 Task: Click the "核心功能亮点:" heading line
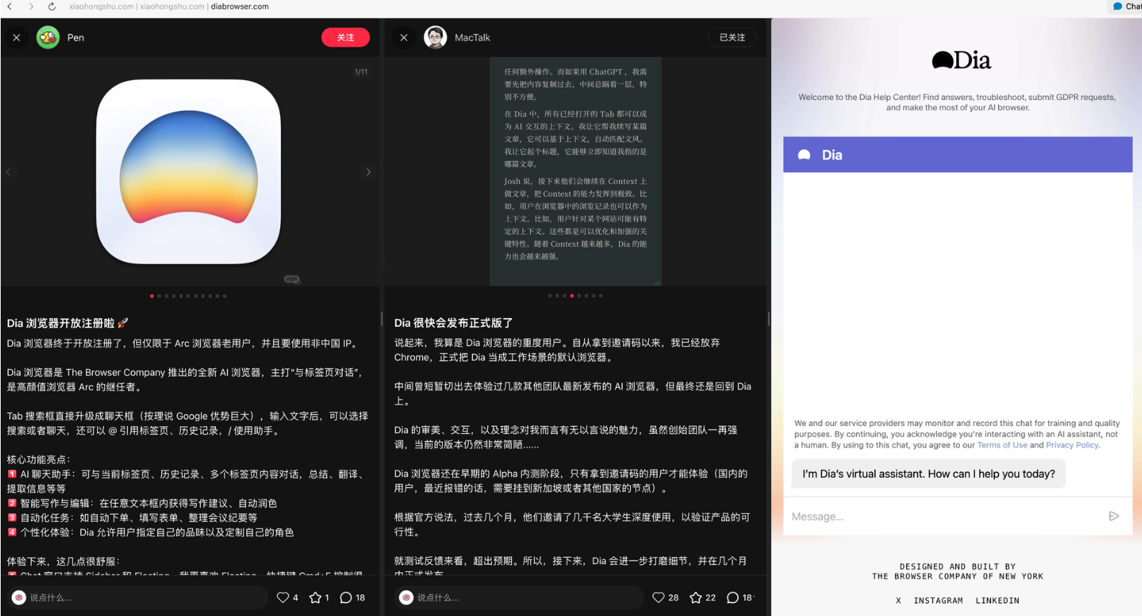[39, 460]
